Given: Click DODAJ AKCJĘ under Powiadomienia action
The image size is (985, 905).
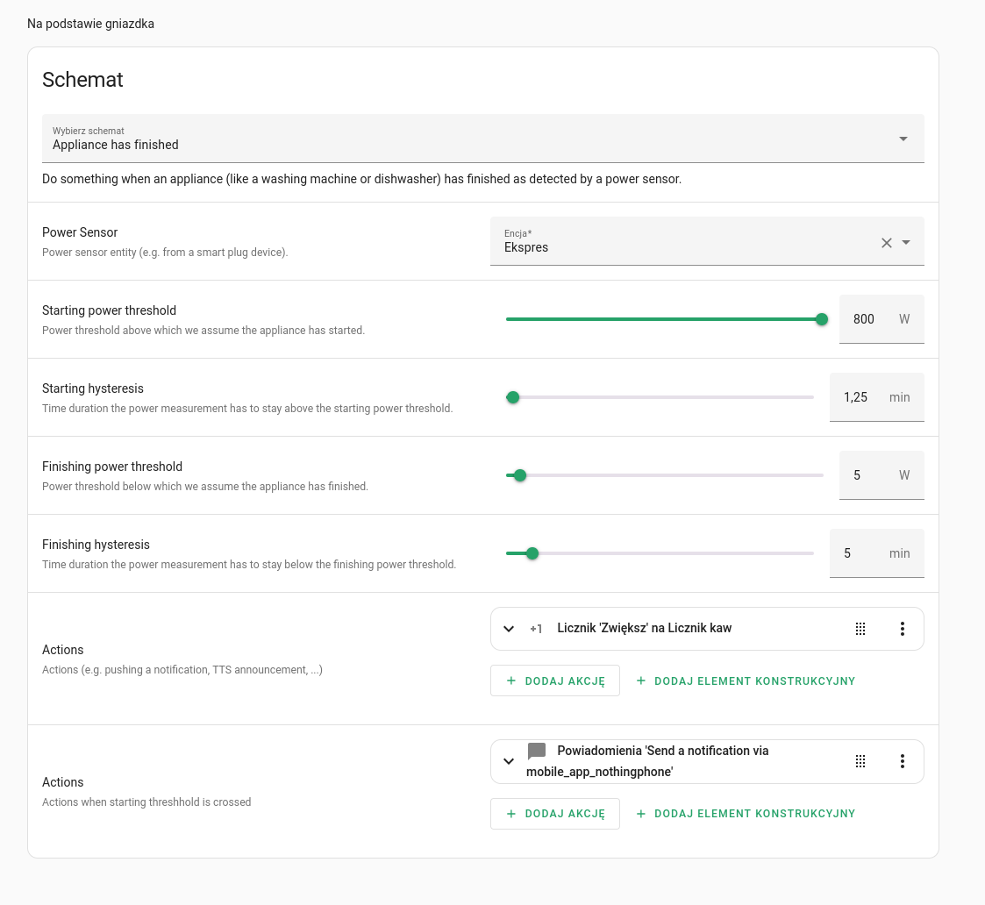Looking at the screenshot, I should pos(554,813).
